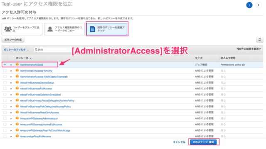Open the ポリシーのフィルタ dropdown
This screenshot has width=266, height=149.
[16, 50]
